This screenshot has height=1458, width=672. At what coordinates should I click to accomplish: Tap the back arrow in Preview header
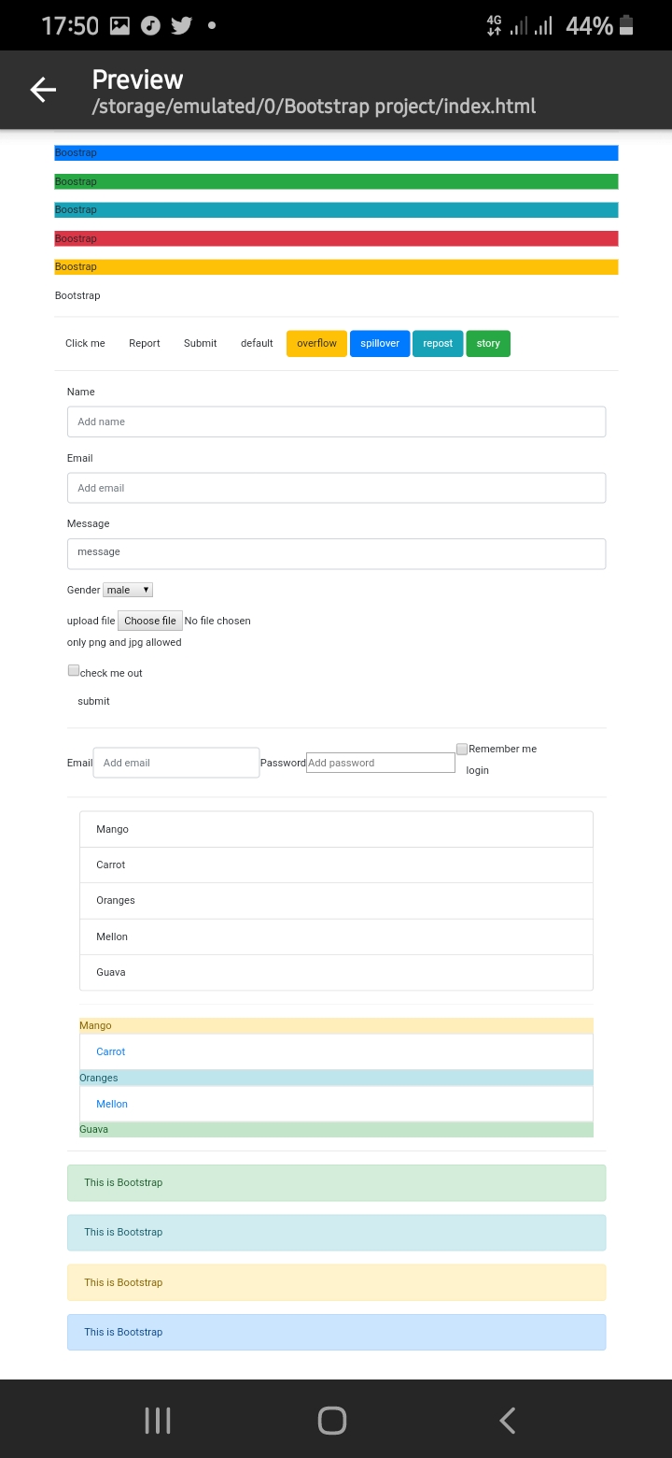pyautogui.click(x=43, y=90)
